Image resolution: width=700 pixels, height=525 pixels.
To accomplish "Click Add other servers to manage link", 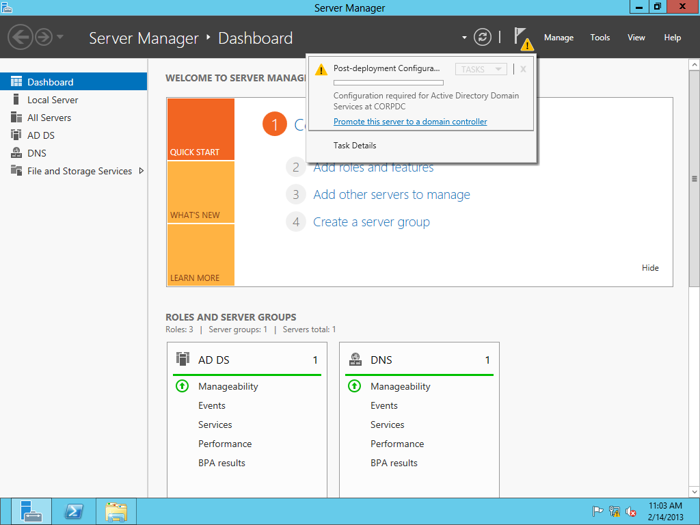I will pyautogui.click(x=392, y=195).
